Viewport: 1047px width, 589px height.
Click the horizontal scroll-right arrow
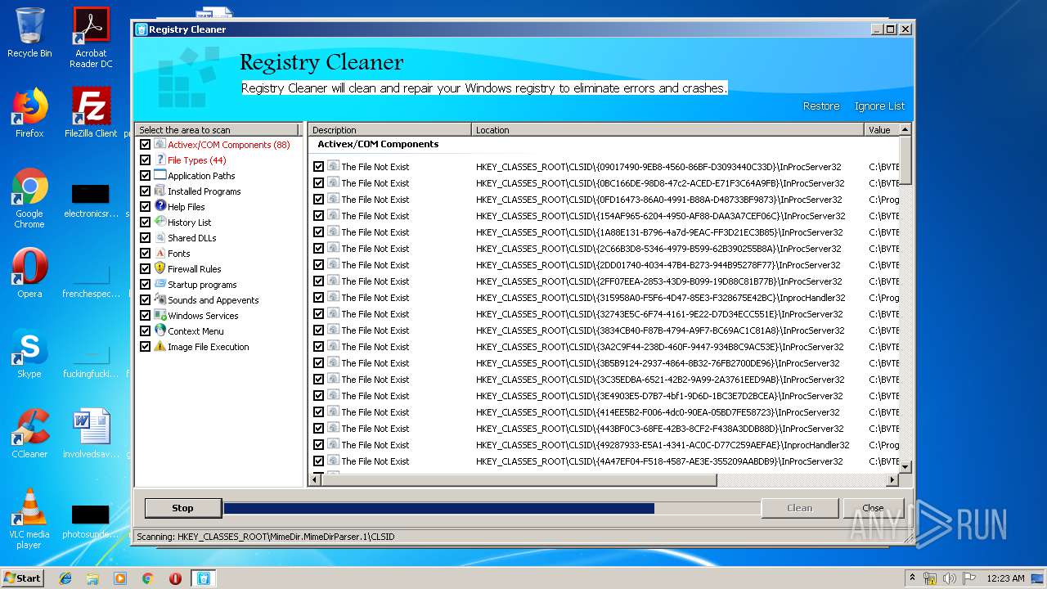[892, 480]
